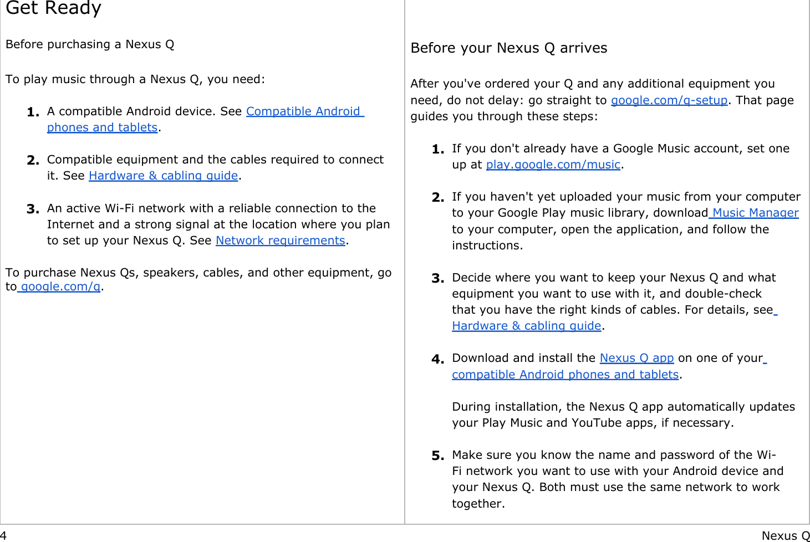Go to the play.google.com/music link
Image resolution: width=810 pixels, height=542 pixels.
click(553, 165)
